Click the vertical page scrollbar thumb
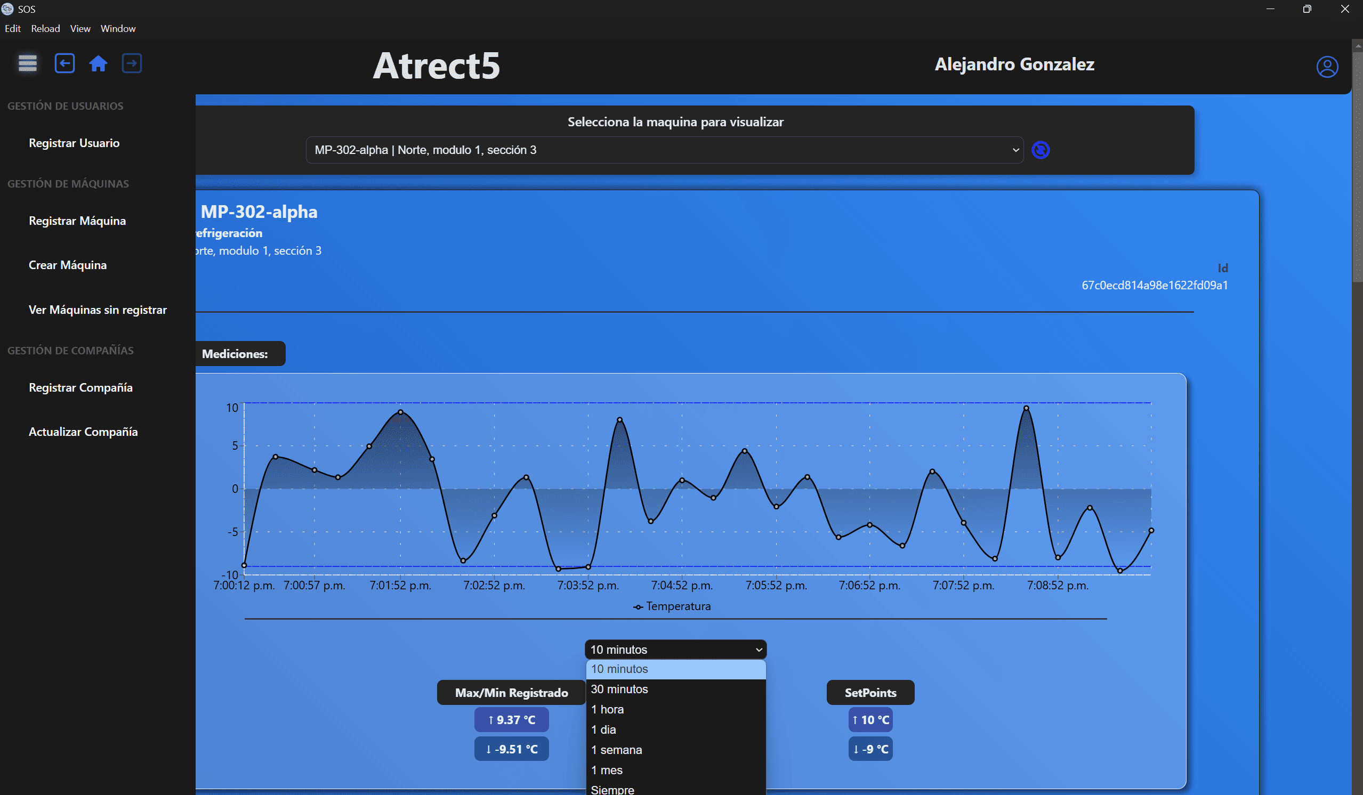This screenshot has width=1363, height=795. (x=1358, y=168)
